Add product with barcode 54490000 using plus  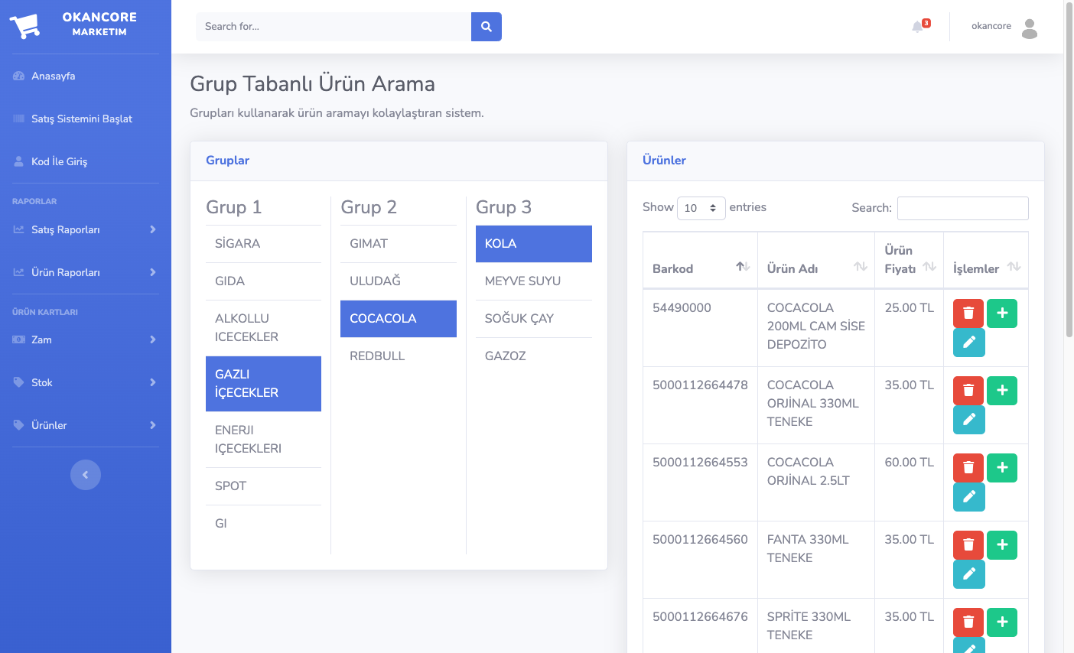pyautogui.click(x=1002, y=314)
